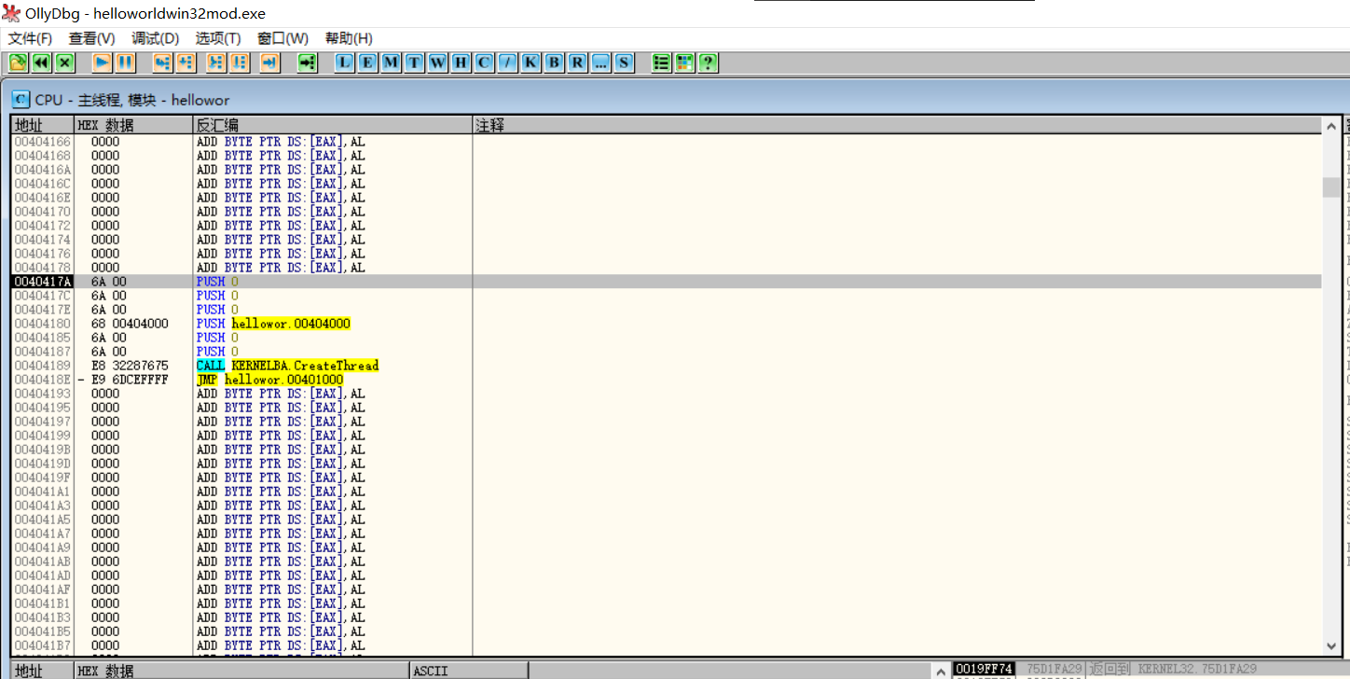Show Source window with S button

tap(625, 62)
